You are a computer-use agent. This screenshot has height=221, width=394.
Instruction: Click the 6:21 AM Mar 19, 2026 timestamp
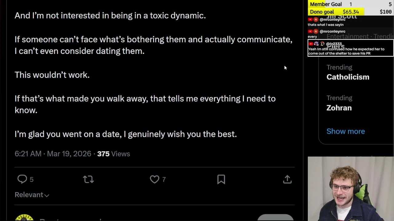(x=53, y=154)
